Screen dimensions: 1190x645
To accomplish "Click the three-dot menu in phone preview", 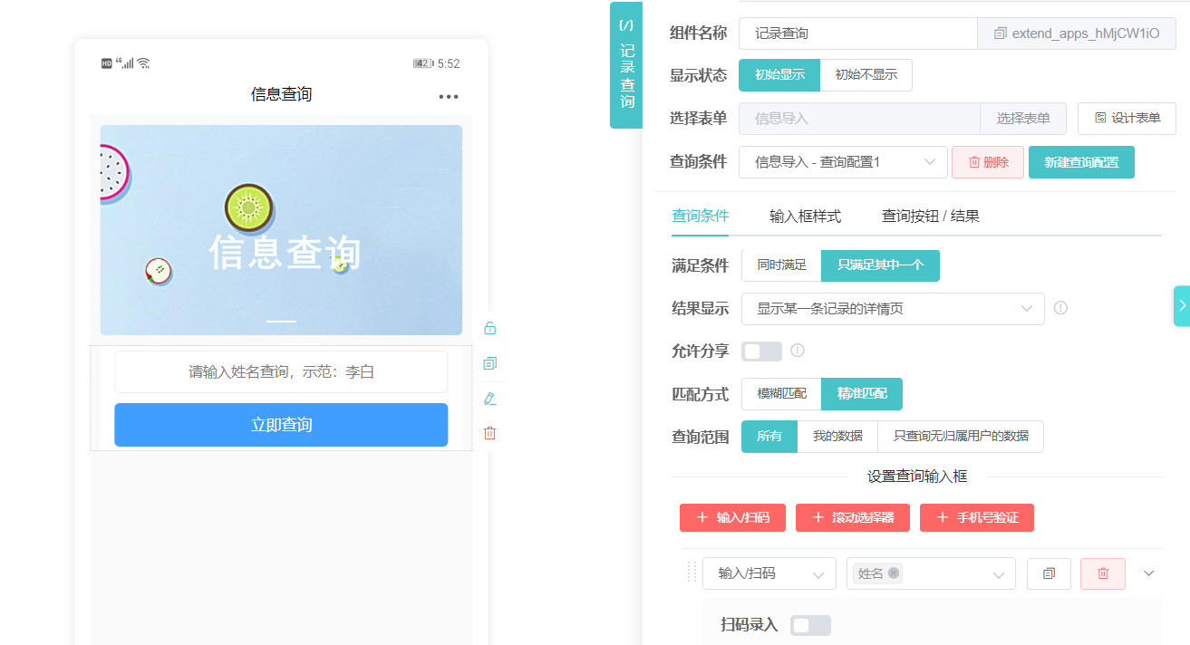I will click(x=449, y=97).
